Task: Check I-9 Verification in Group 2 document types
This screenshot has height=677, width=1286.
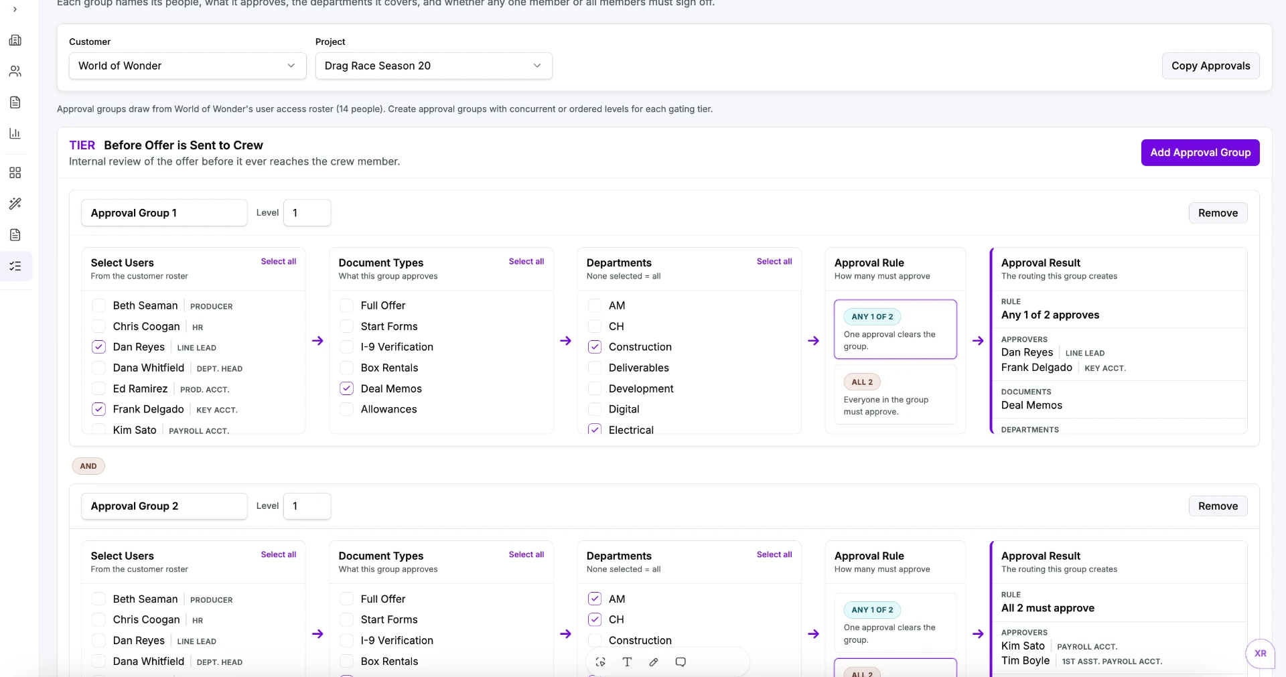Action: tap(346, 640)
